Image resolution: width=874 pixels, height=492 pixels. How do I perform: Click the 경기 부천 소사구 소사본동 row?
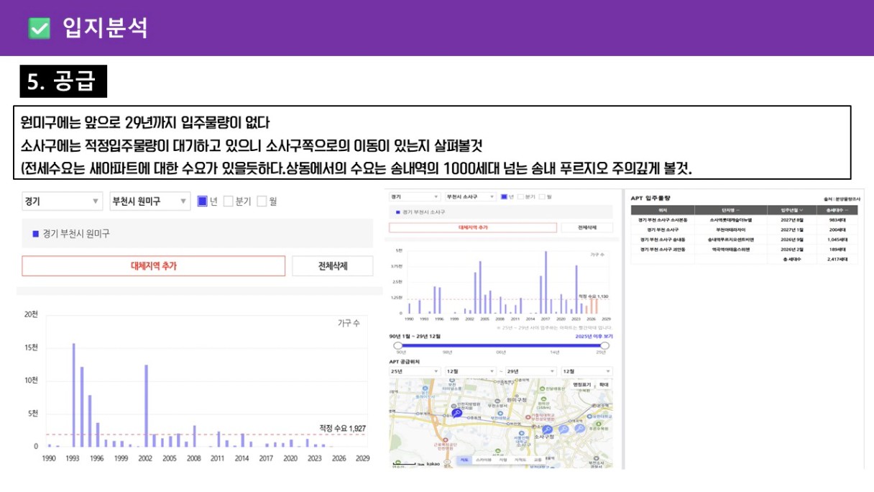coord(744,220)
